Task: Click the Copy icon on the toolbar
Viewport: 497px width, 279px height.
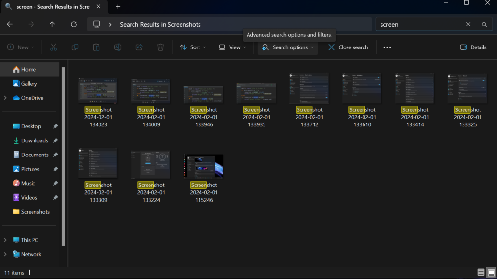Action: coord(75,47)
